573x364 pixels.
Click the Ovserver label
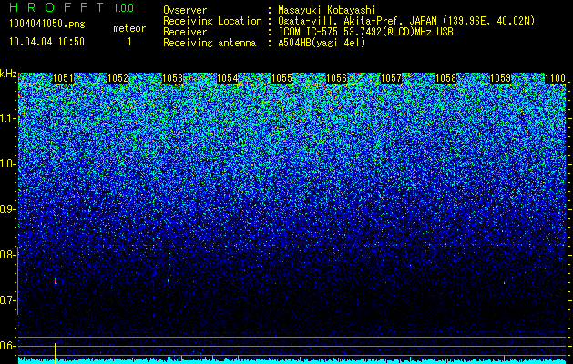[185, 10]
